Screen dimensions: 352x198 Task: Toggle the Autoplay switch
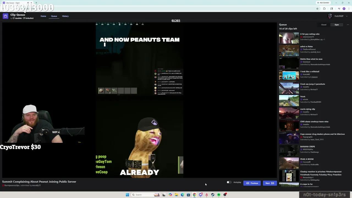[x=229, y=182]
